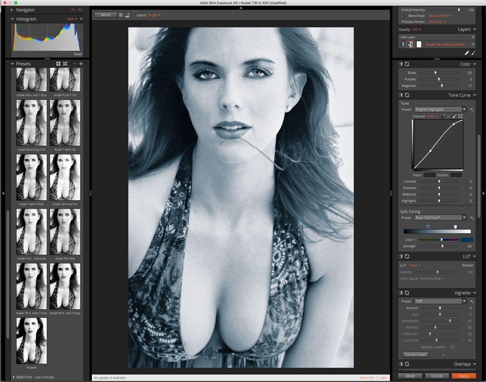This screenshot has width=486, height=382.
Task: Select the Kodak T-MAX 100 preset thumbnail
Action: click(x=65, y=123)
